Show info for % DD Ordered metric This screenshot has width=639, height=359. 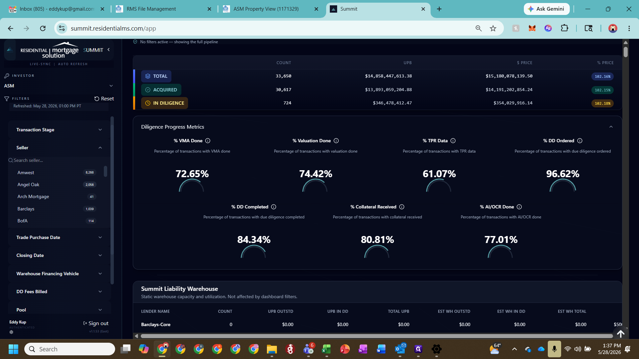pyautogui.click(x=580, y=141)
